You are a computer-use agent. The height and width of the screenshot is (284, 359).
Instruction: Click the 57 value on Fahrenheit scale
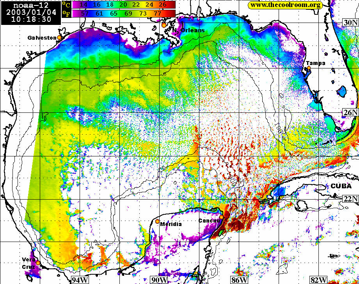click(x=85, y=14)
